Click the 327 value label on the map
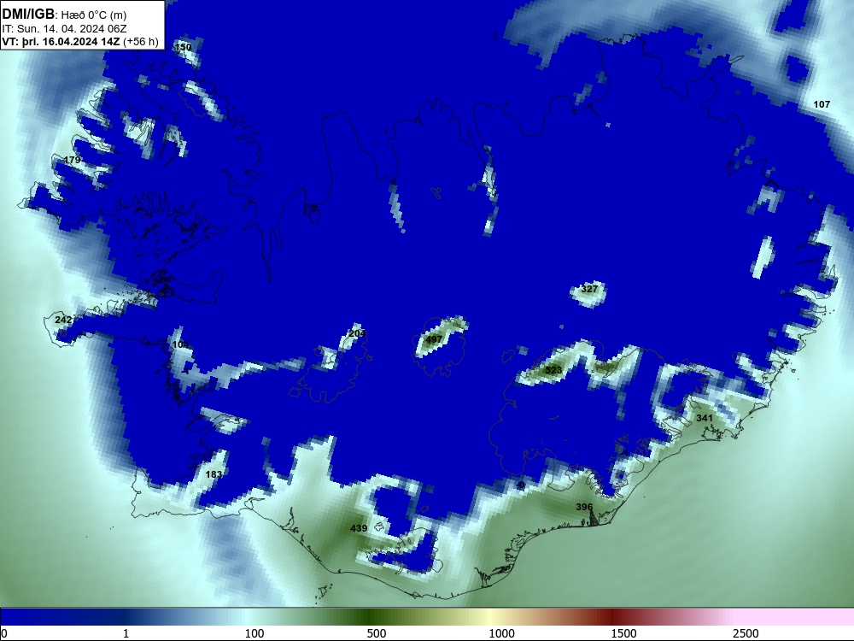The image size is (854, 641). pos(589,289)
